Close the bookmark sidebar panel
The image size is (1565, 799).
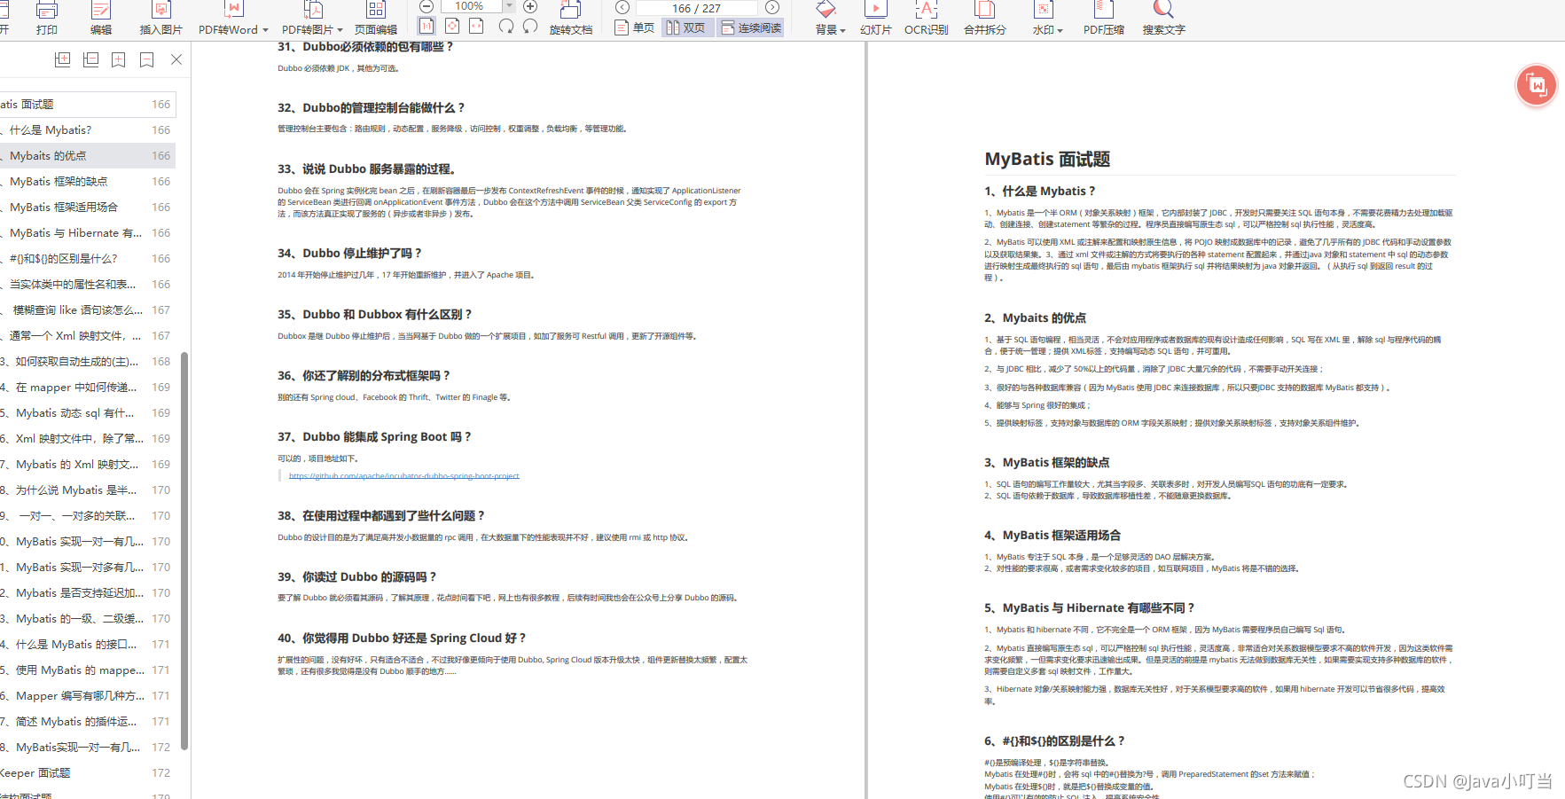tap(176, 59)
